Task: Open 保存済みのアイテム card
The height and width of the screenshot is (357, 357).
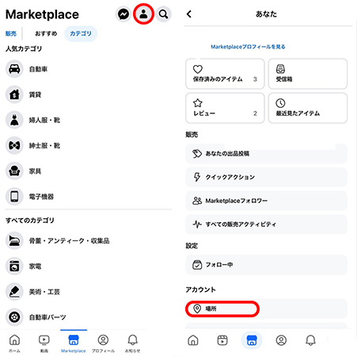Action: [x=225, y=74]
